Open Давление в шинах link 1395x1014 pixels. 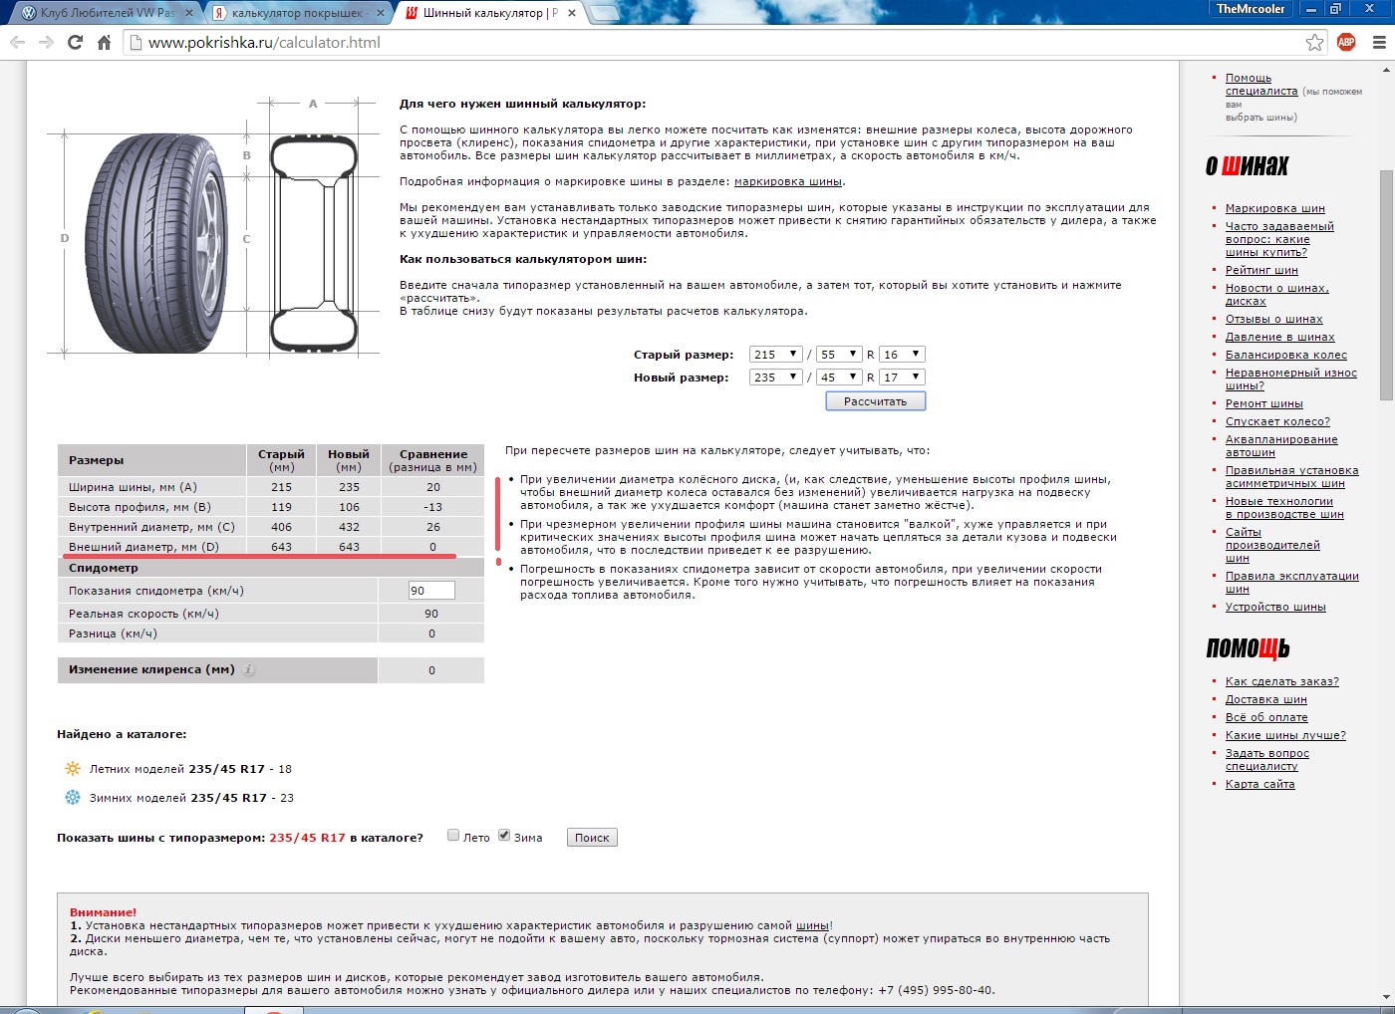pyautogui.click(x=1280, y=337)
